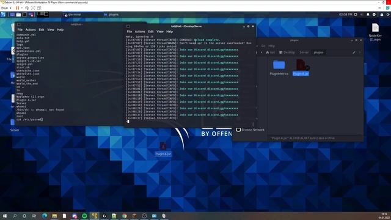Image resolution: width=391 pixels, height=220 pixels.
Task: Click the send Ctrl+Alt+Del VMware toolbar icon
Action: [x=27, y=8]
